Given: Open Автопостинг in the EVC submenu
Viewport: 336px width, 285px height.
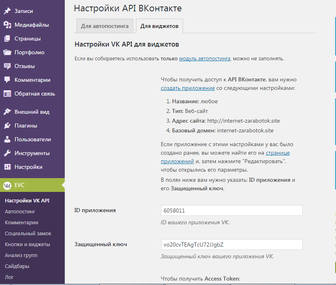Looking at the screenshot, I should click(x=20, y=211).
